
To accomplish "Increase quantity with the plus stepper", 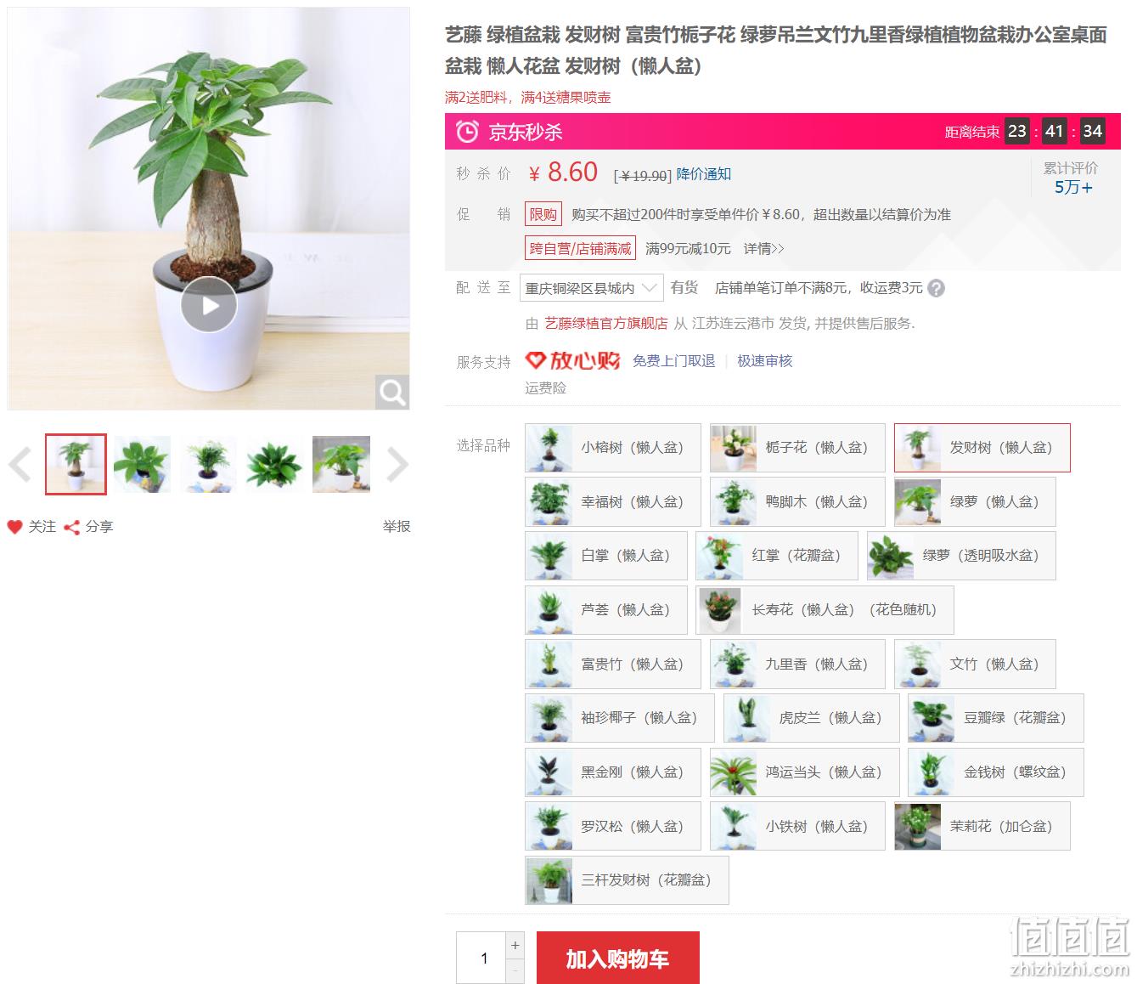I will tap(515, 945).
